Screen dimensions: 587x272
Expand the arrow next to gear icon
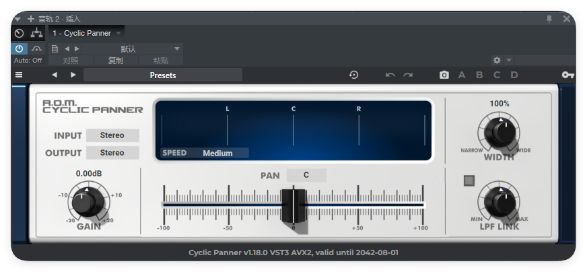pyautogui.click(x=508, y=60)
